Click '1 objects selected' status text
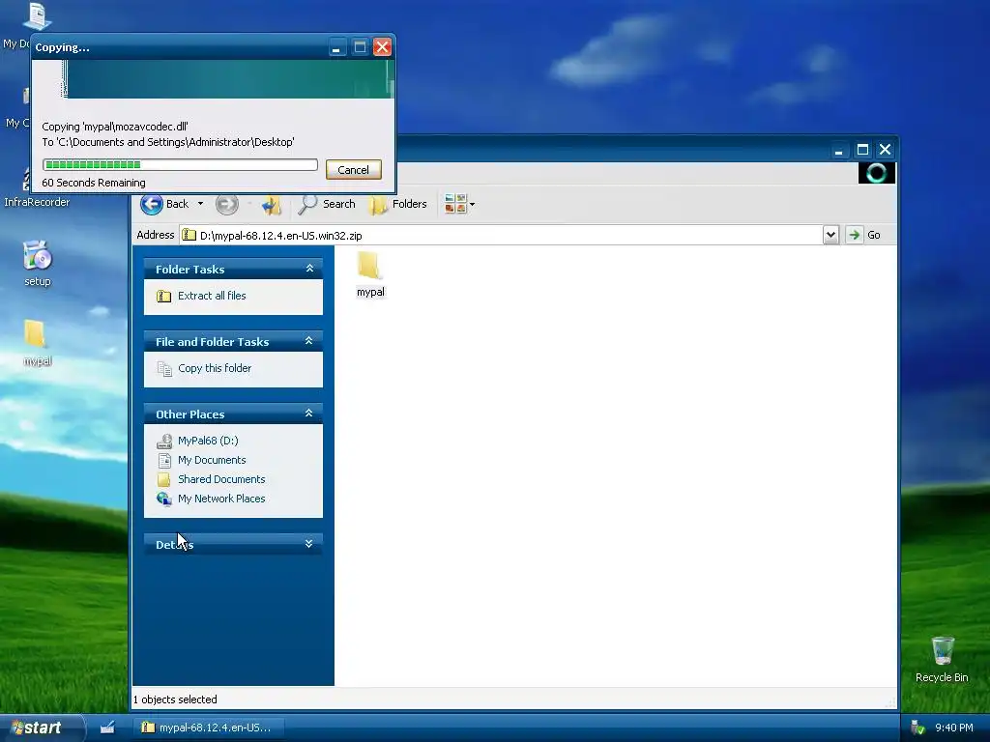 pyautogui.click(x=176, y=699)
